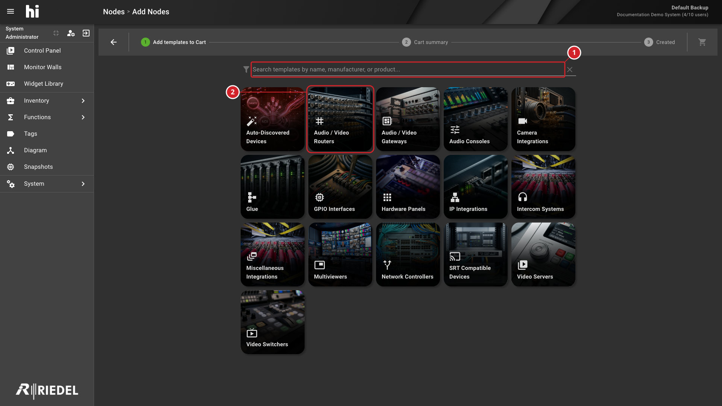
Task: Select Audio / Video Gateways category
Action: (408, 119)
